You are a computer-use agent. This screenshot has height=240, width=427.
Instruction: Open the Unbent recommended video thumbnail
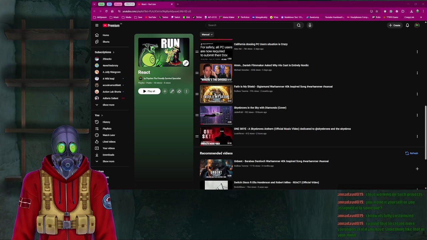[216, 169]
